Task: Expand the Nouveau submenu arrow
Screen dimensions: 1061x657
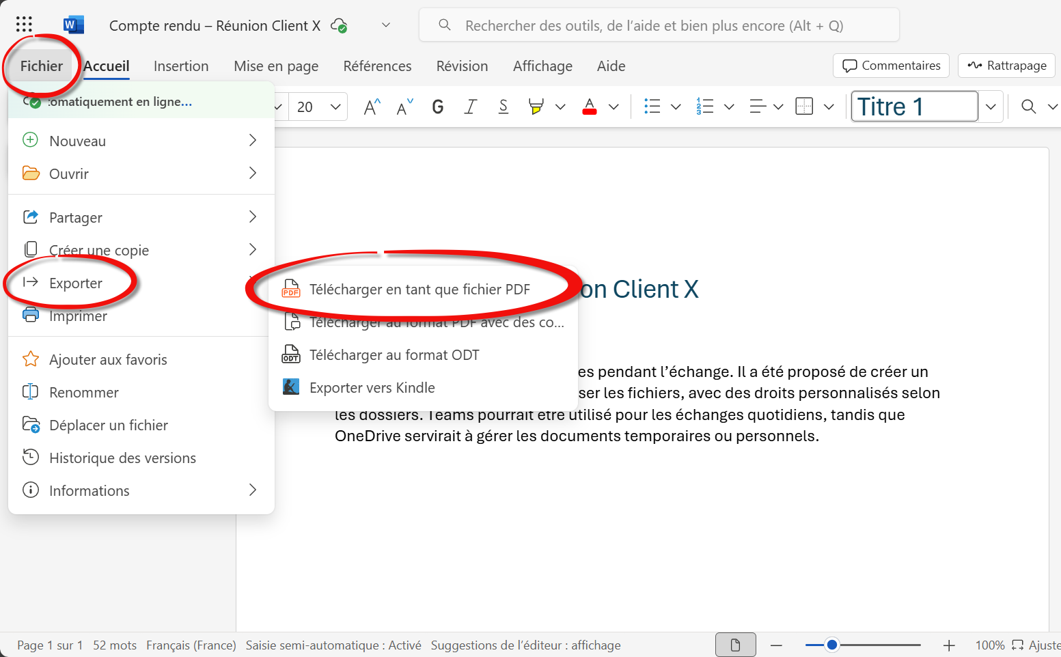Action: click(253, 141)
